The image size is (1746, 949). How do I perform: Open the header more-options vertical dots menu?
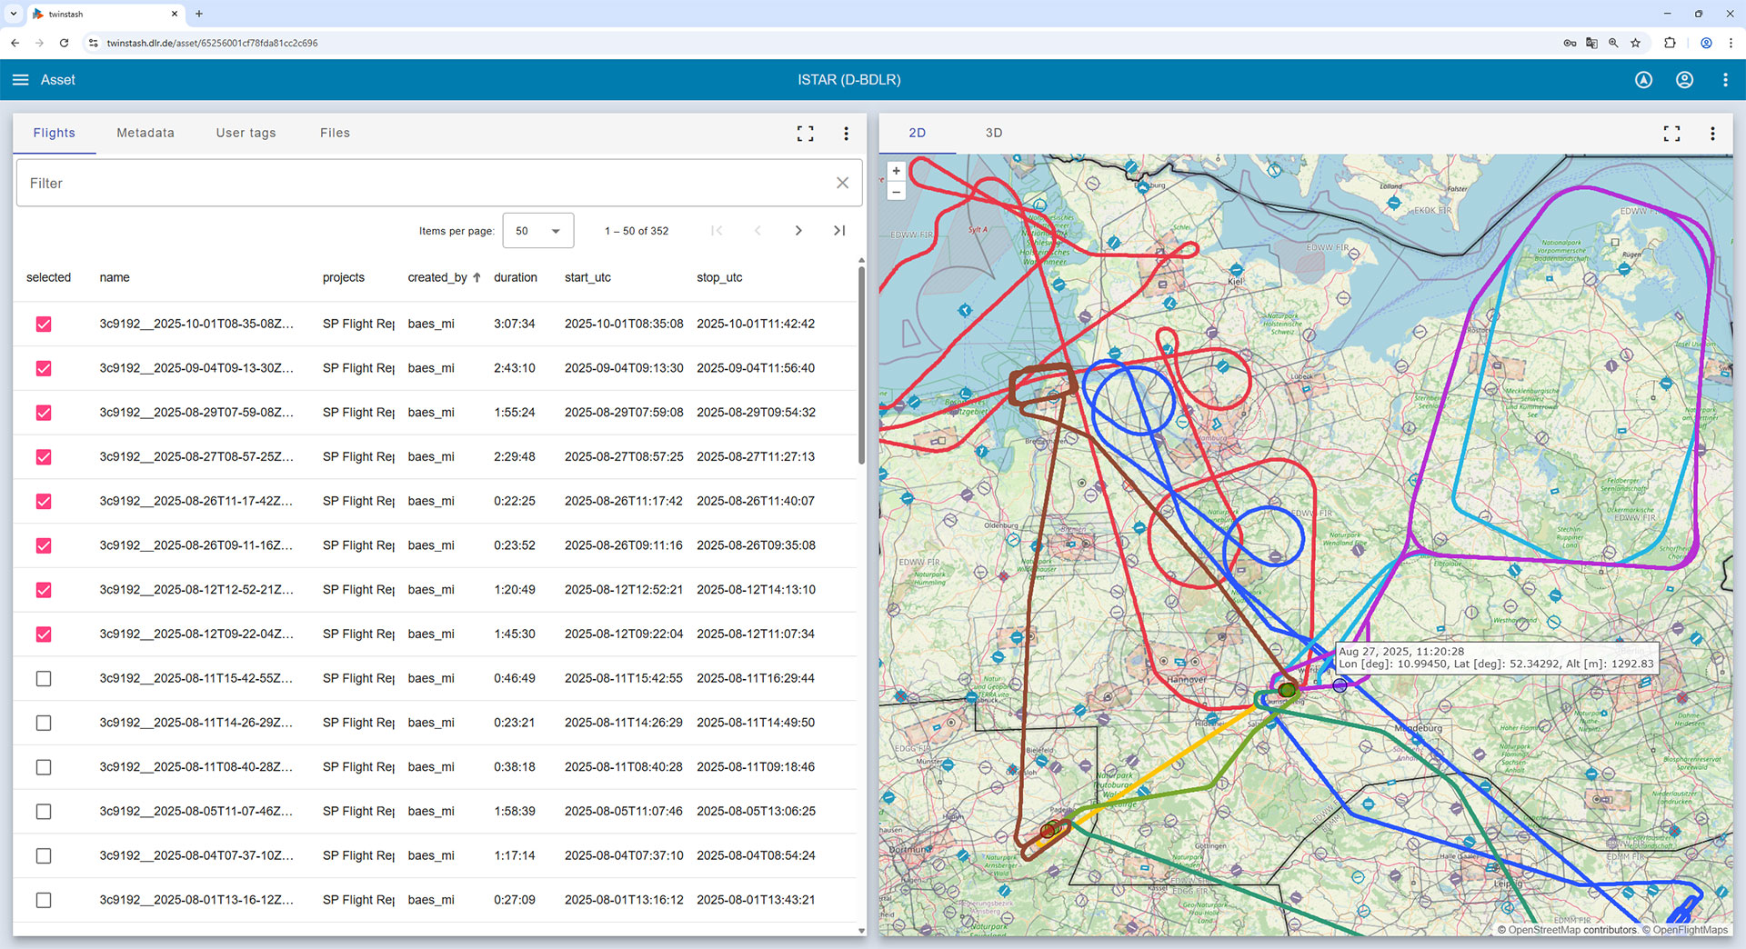point(1725,80)
